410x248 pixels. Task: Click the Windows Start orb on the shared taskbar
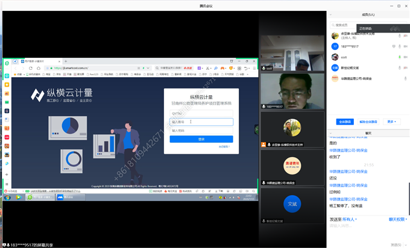coord(7,197)
